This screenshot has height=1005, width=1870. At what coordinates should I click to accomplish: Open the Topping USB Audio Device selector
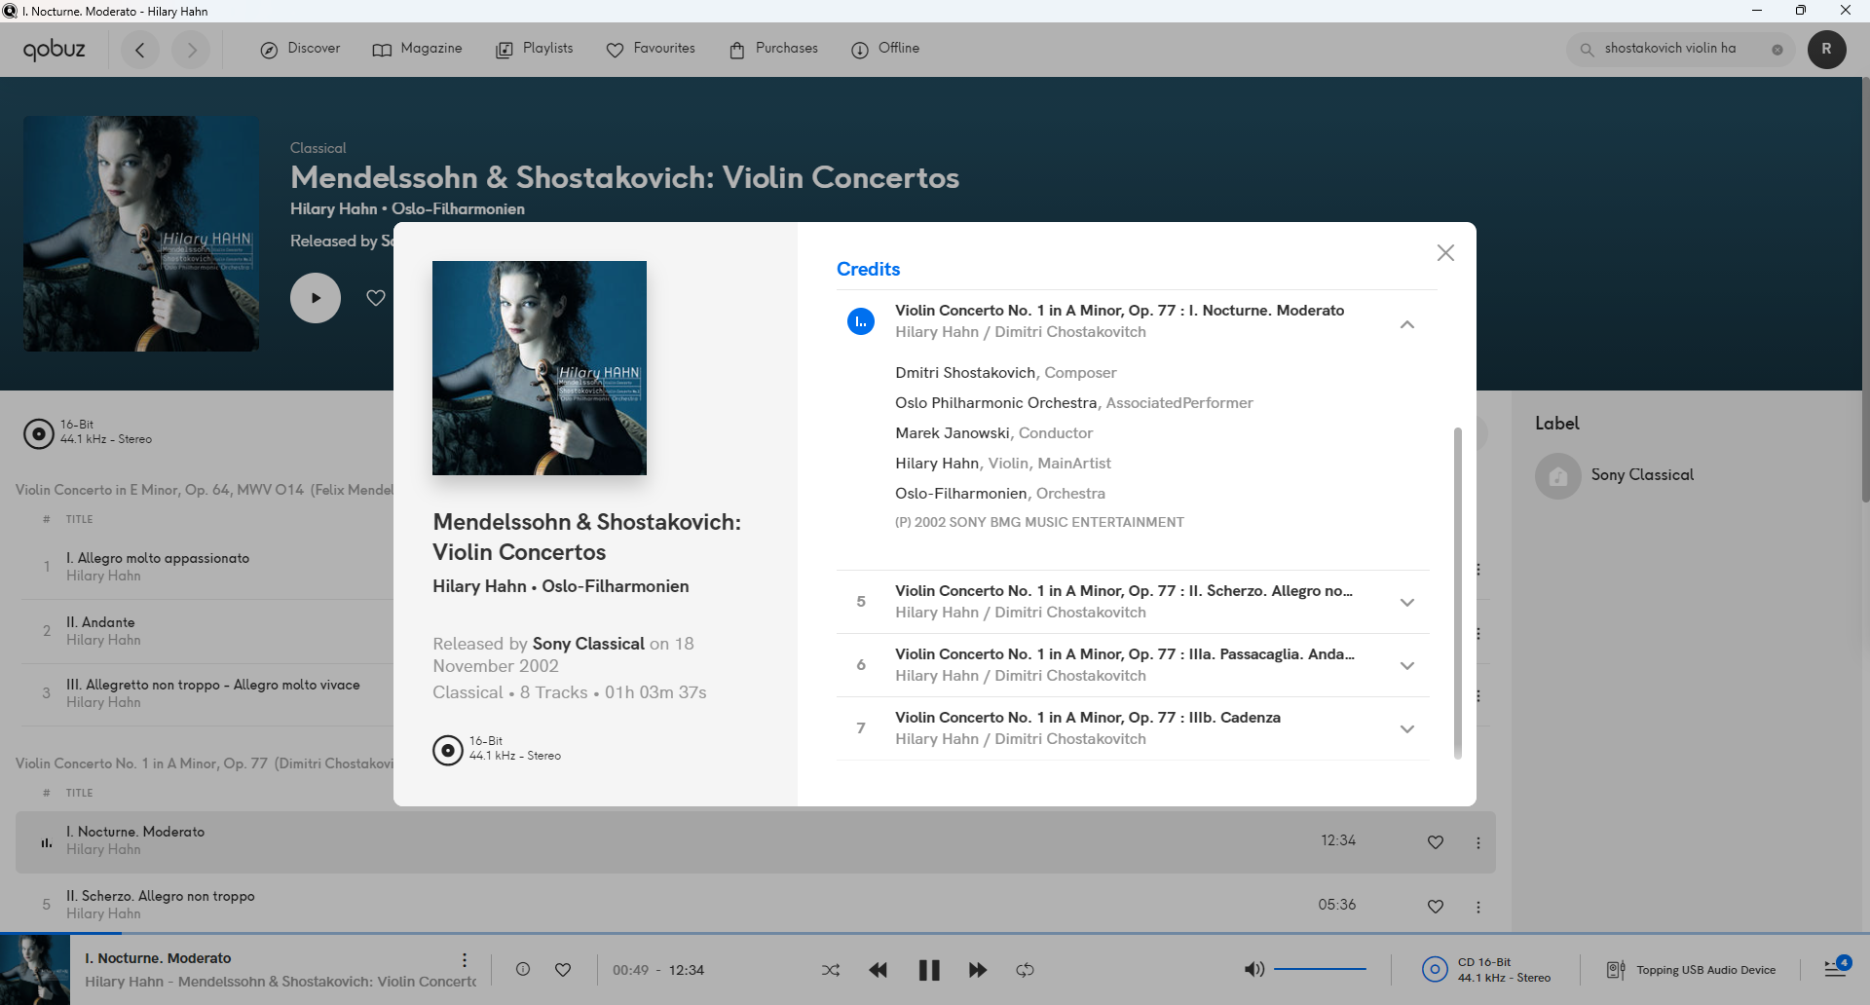(x=1692, y=970)
